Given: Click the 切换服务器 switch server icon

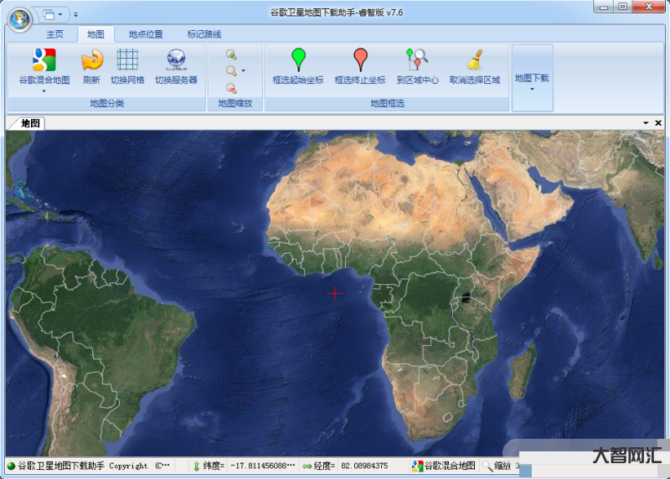Looking at the screenshot, I should 176,61.
